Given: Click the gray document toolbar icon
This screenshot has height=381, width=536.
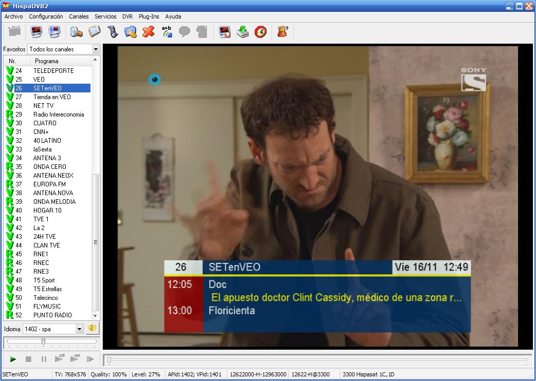Looking at the screenshot, I should [x=202, y=32].
